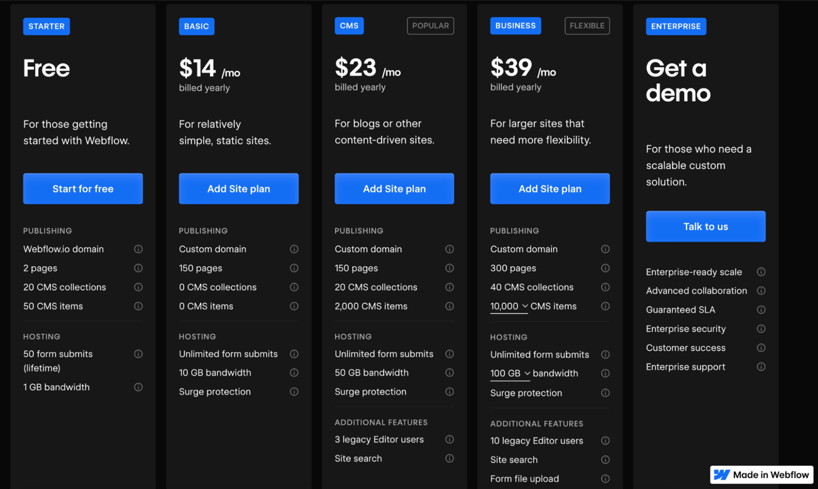View details icon beside 3 legacy Editor users
The height and width of the screenshot is (489, 818).
coord(450,439)
